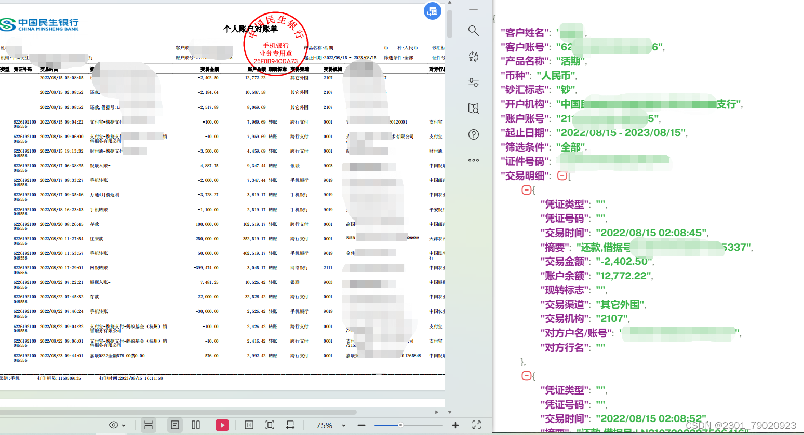Click the horizontal scrollbar right arrow
The height and width of the screenshot is (435, 804).
(x=436, y=412)
